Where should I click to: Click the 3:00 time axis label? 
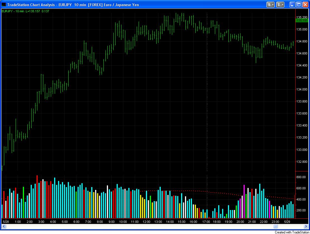(x=41, y=222)
